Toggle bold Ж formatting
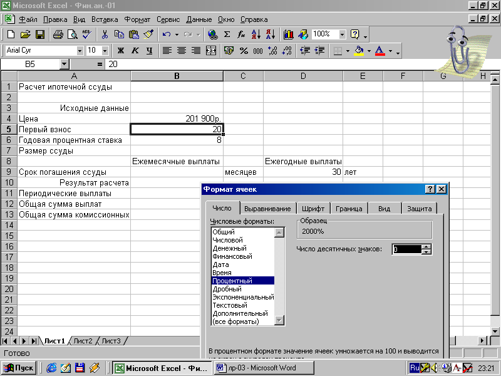The height and width of the screenshot is (376, 501). [121, 51]
